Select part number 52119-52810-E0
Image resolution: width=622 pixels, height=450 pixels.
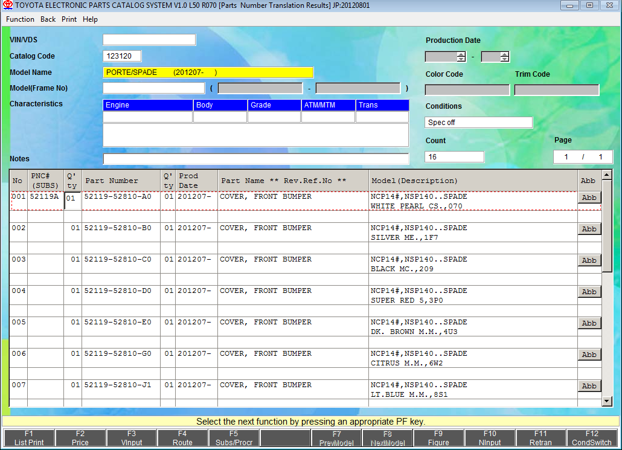[117, 322]
